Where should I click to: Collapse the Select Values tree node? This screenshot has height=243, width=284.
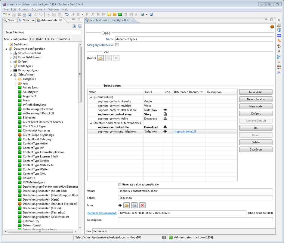click(x=11, y=75)
